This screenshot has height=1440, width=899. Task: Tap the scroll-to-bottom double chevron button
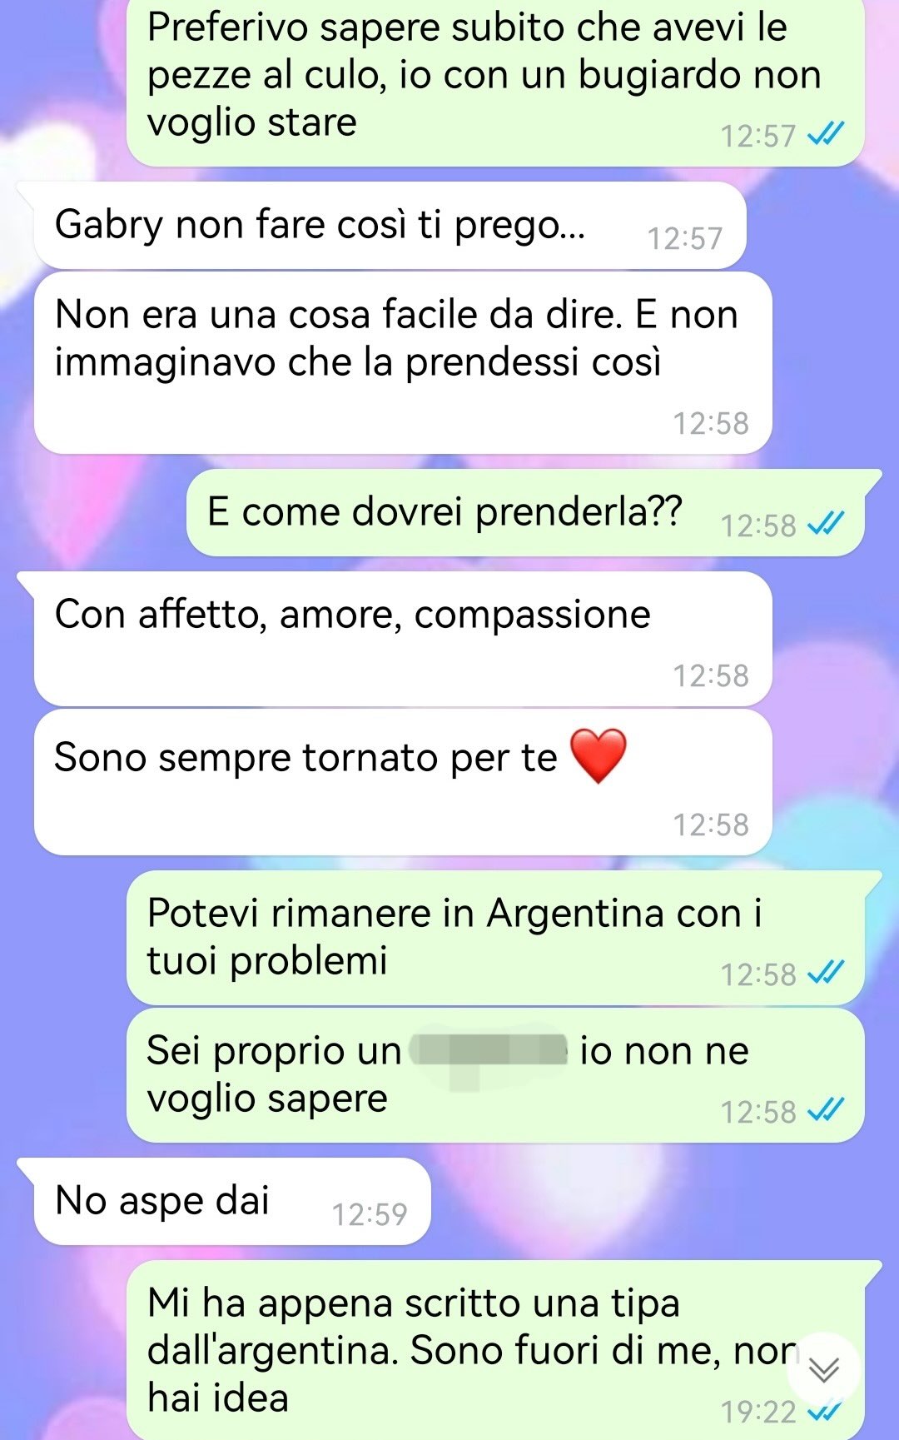pos(823,1369)
